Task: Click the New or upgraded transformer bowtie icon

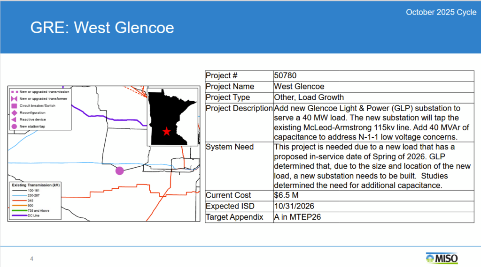Action: coord(15,99)
